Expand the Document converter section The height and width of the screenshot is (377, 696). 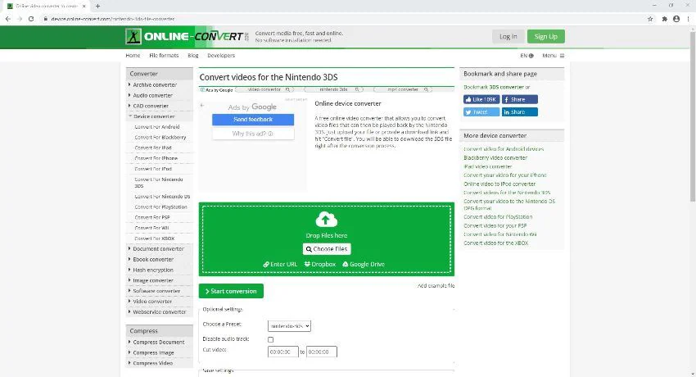point(160,249)
